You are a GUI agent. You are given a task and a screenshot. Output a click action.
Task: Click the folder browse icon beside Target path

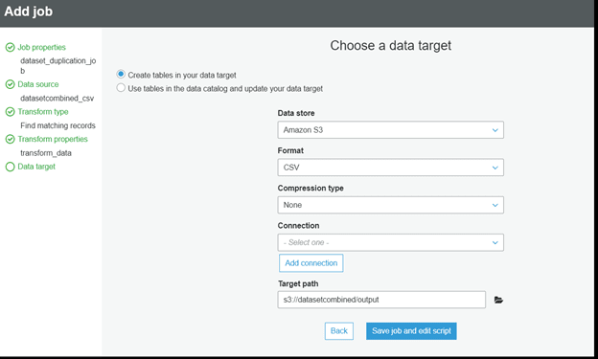click(498, 300)
